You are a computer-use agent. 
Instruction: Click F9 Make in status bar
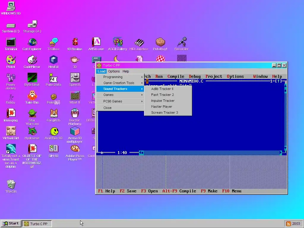[x=209, y=191]
